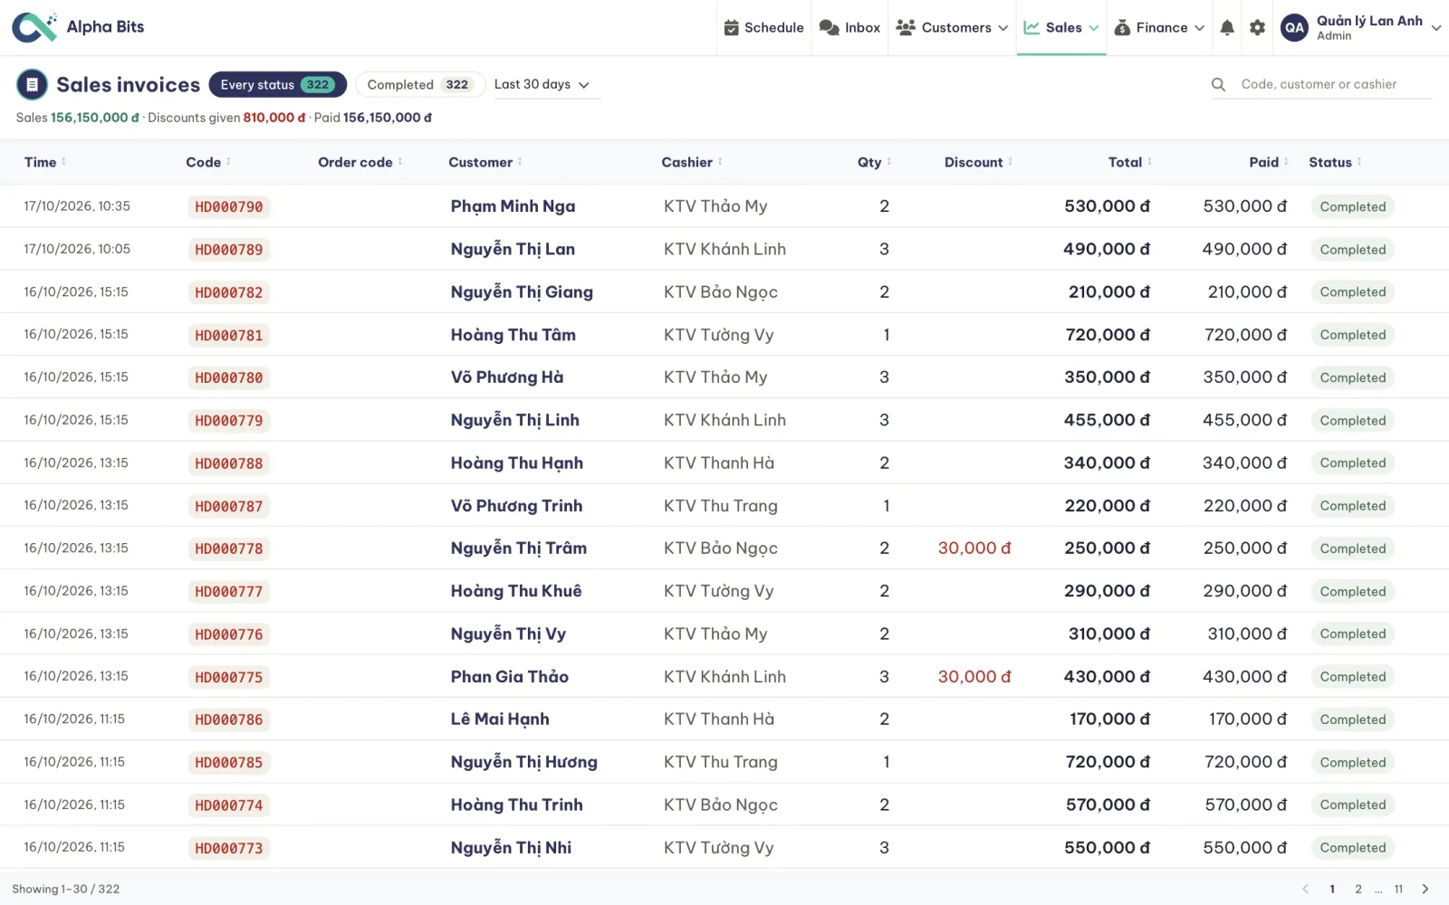
Task: Expand the Customers dropdown menu
Action: point(952,27)
